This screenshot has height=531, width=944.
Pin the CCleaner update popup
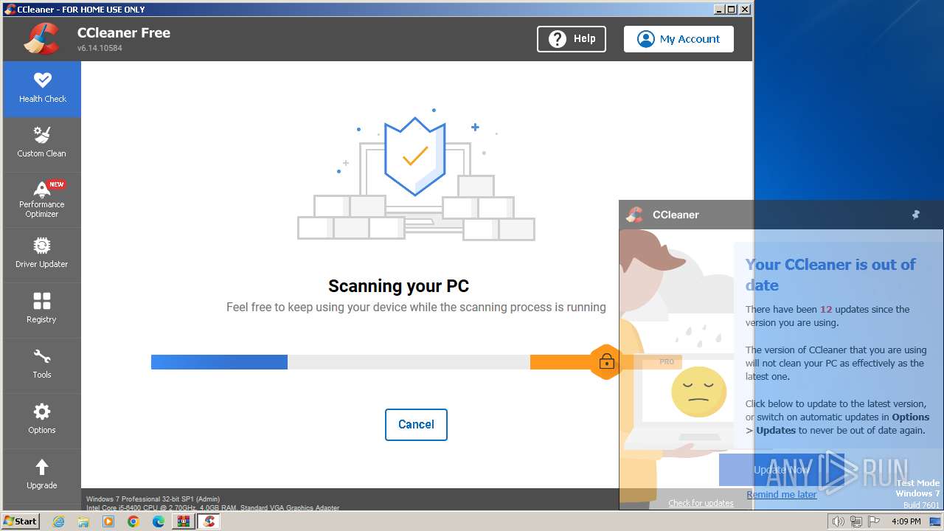(x=916, y=215)
